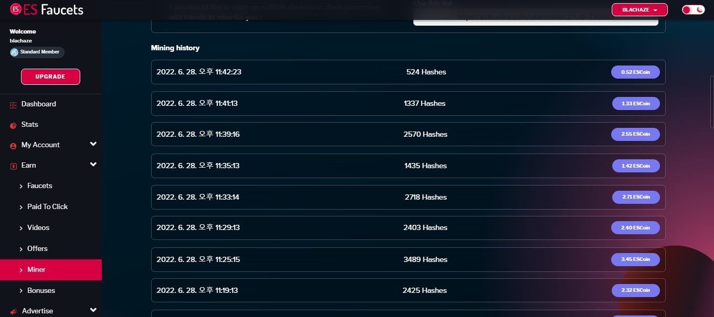Click the 3.45 ESCoin badge

click(x=635, y=259)
